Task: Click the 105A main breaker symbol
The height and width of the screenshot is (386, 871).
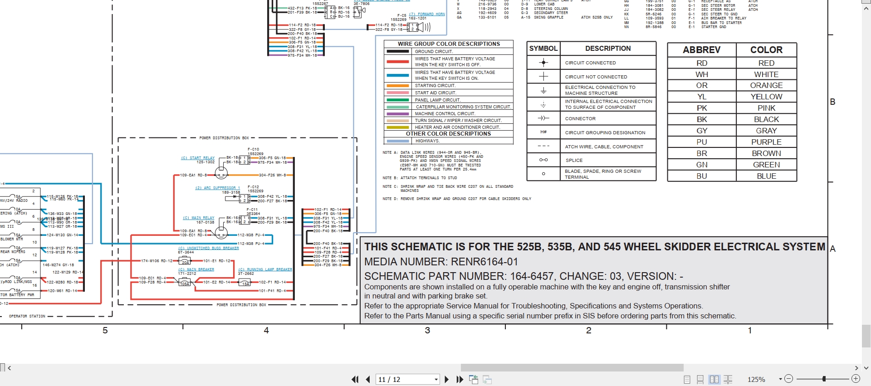Action: pyautogui.click(x=185, y=283)
